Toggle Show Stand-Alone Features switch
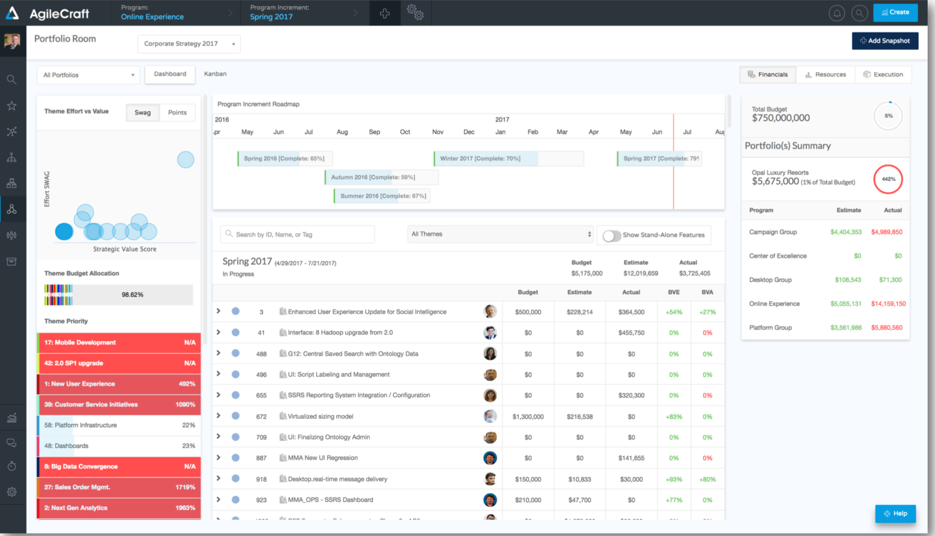This screenshot has width=935, height=536. (x=611, y=235)
